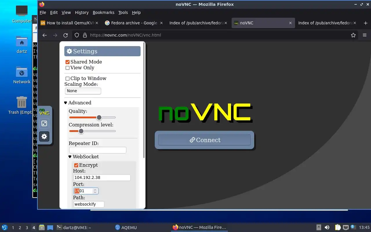Open the network connection tray icon
371x232 pixels.
pos(345,227)
